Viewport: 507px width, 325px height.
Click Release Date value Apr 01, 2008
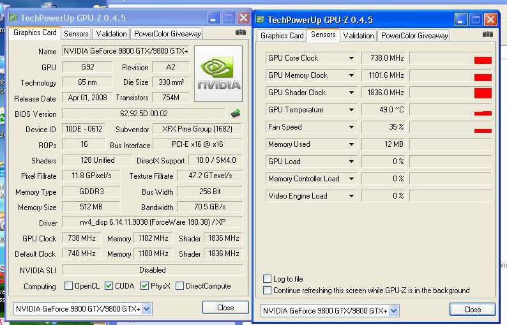pos(87,98)
